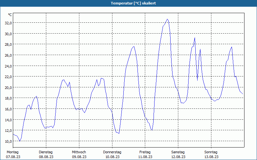
Task: Click the Freitag day label
Action: point(145,152)
